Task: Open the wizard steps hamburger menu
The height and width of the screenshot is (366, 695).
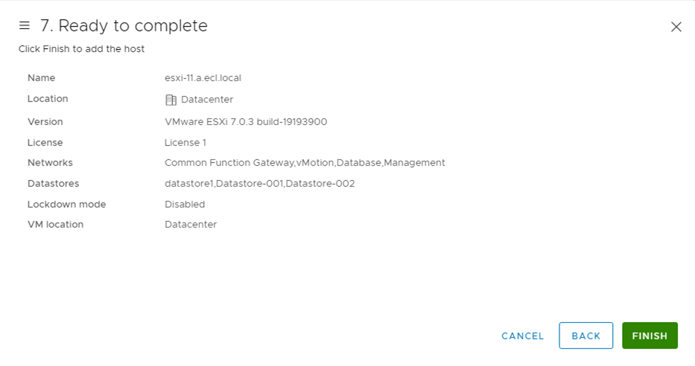Action: coord(25,26)
